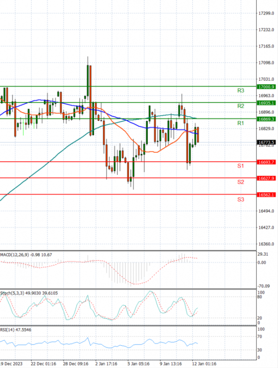Select the 16562.1 support price tag
This screenshot has height=368, width=278.
[x=266, y=195]
